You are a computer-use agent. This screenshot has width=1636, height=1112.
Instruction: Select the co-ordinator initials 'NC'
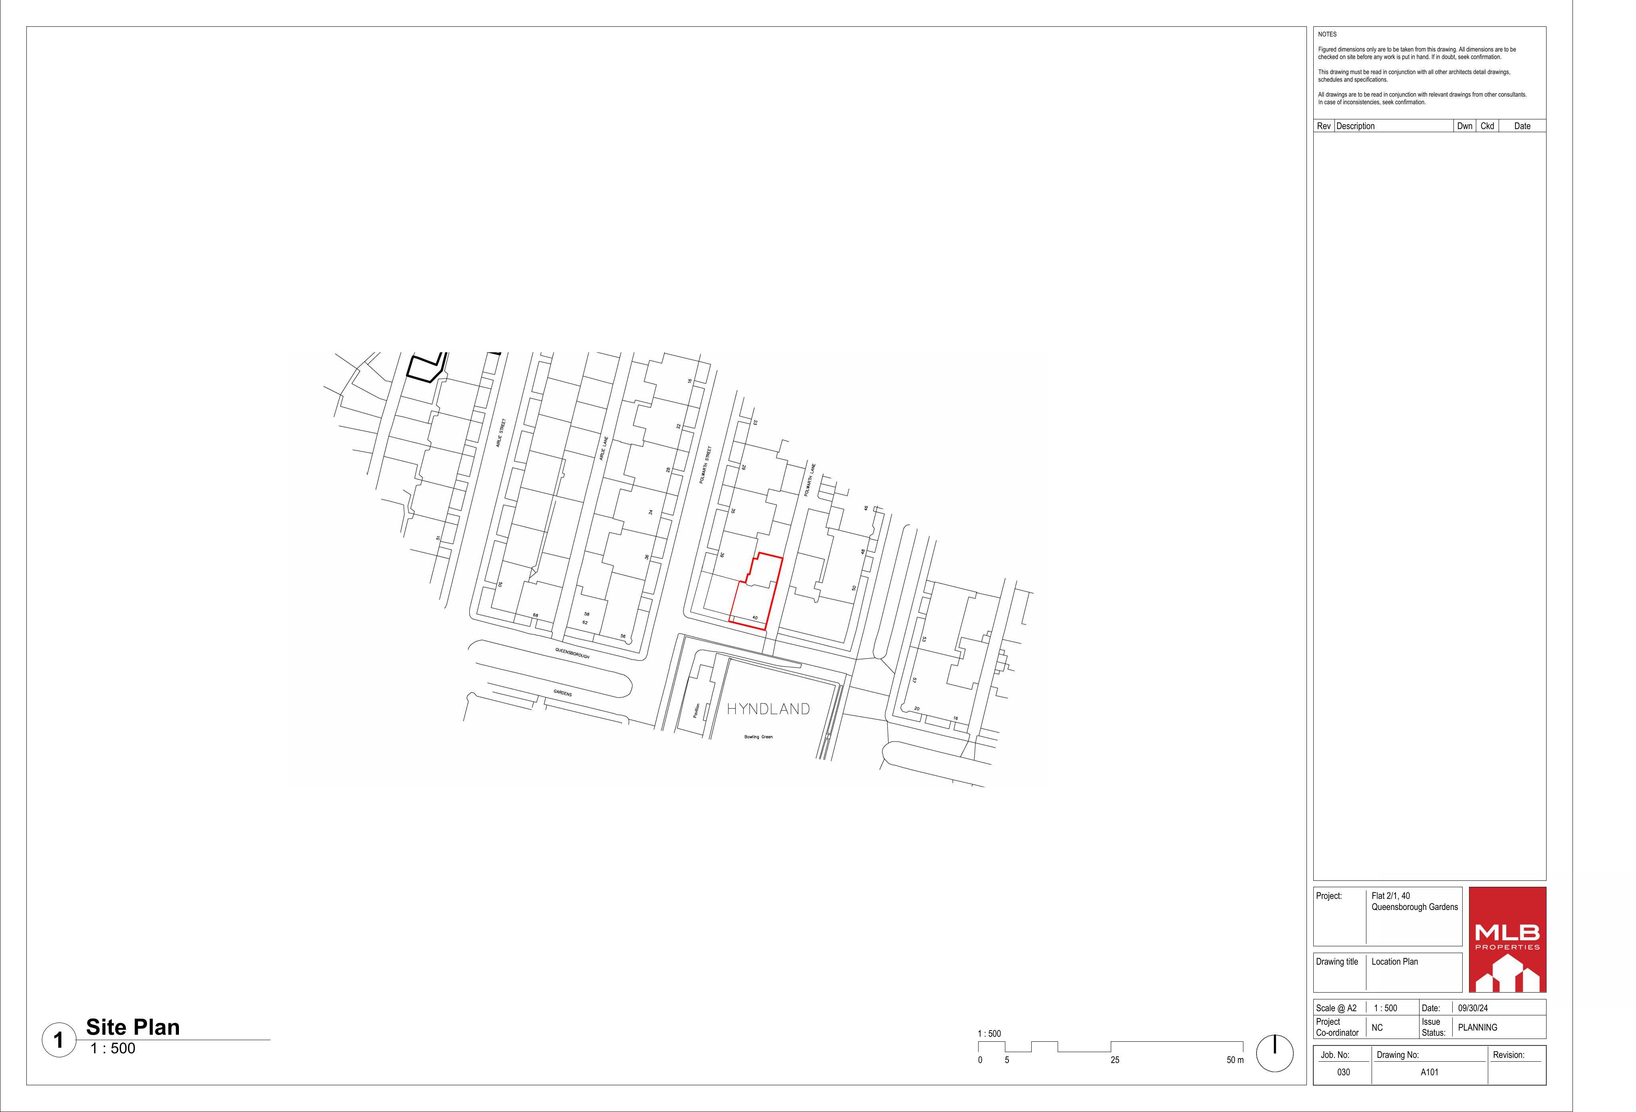pos(1377,1027)
